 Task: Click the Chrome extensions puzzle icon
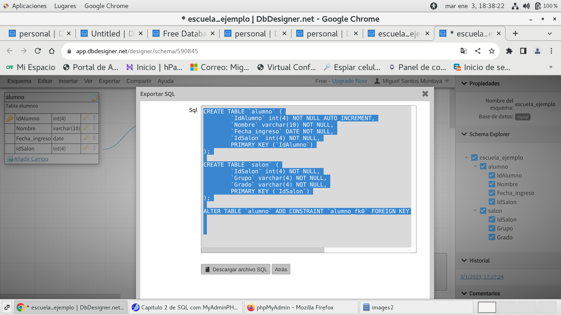pos(509,51)
